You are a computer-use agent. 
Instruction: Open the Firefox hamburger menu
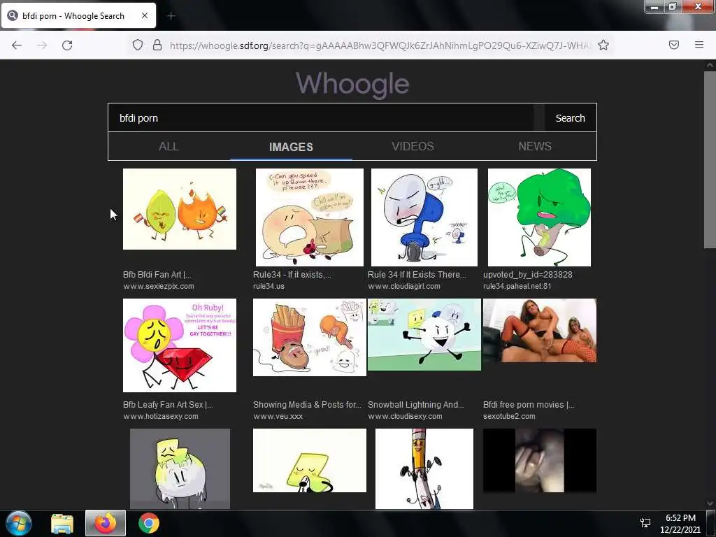(699, 45)
